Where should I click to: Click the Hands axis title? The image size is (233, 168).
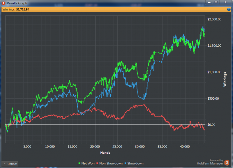pos(105,153)
